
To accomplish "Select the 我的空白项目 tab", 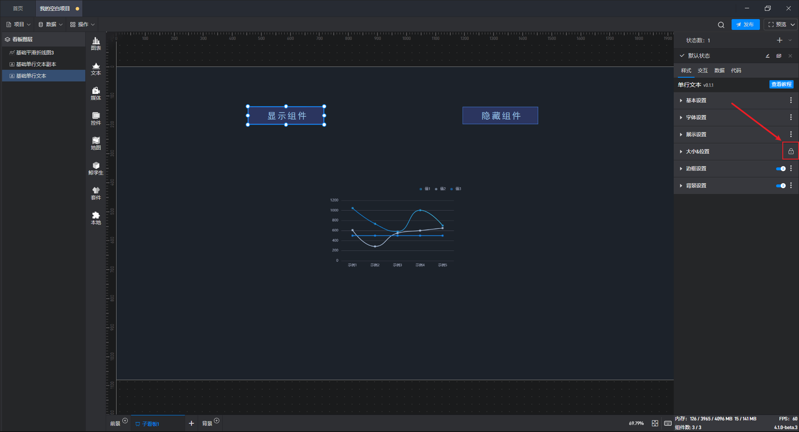I will coord(59,8).
